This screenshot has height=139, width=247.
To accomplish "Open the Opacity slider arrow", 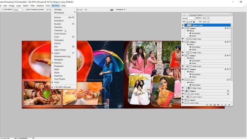I will [208, 18].
